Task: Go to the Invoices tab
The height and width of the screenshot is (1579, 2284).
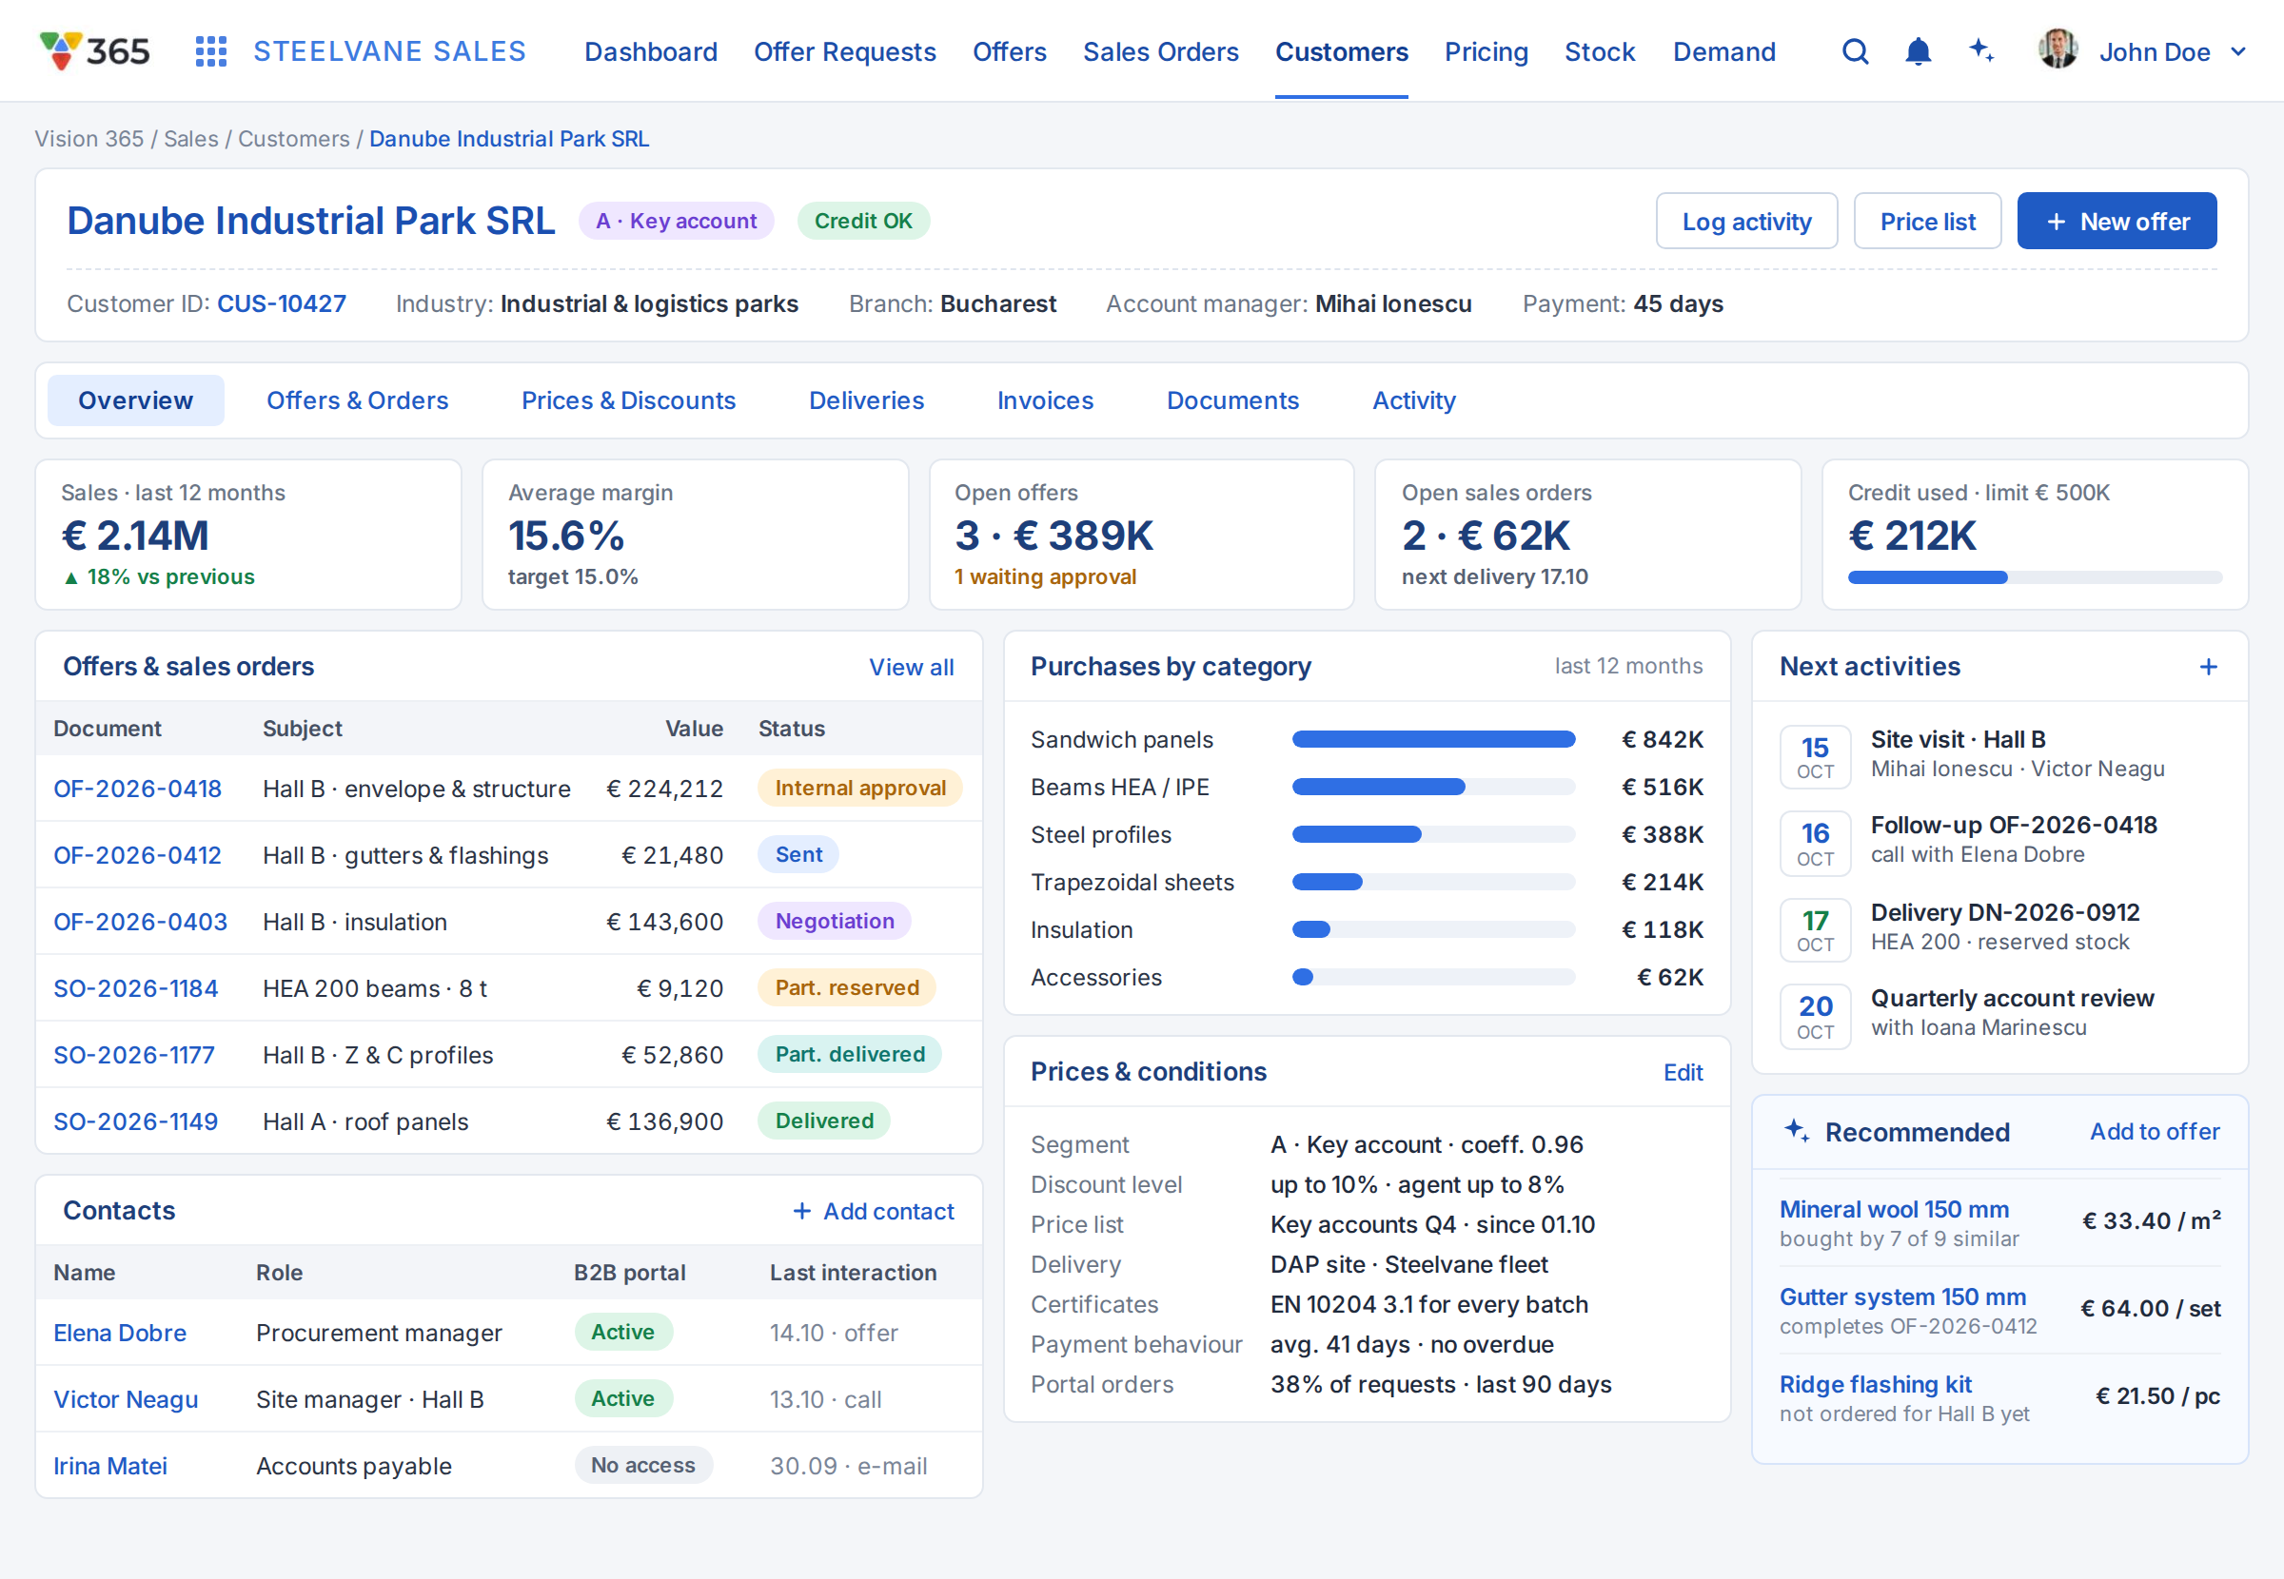Action: (1045, 400)
